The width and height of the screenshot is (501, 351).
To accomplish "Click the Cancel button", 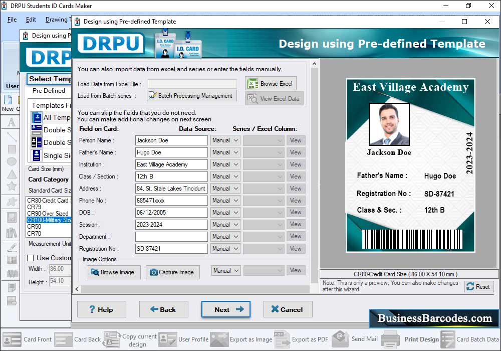I will pyautogui.click(x=288, y=309).
